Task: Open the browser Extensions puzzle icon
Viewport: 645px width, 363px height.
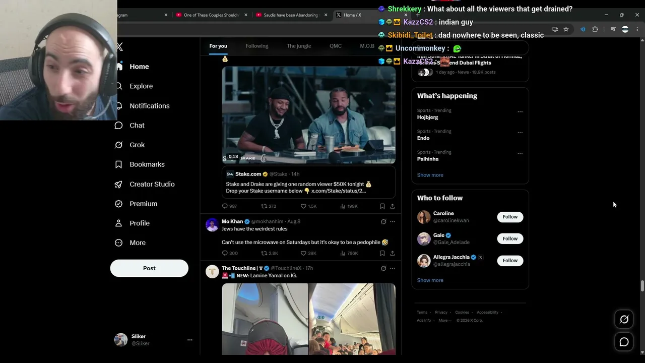Action: 595,29
